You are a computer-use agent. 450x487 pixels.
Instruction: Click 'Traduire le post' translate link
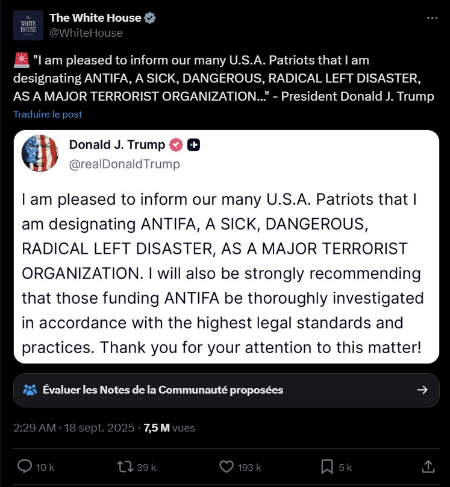(x=48, y=114)
